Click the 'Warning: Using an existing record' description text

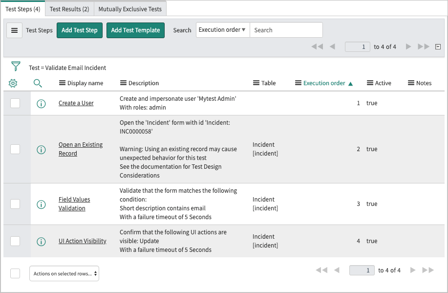[x=178, y=154]
